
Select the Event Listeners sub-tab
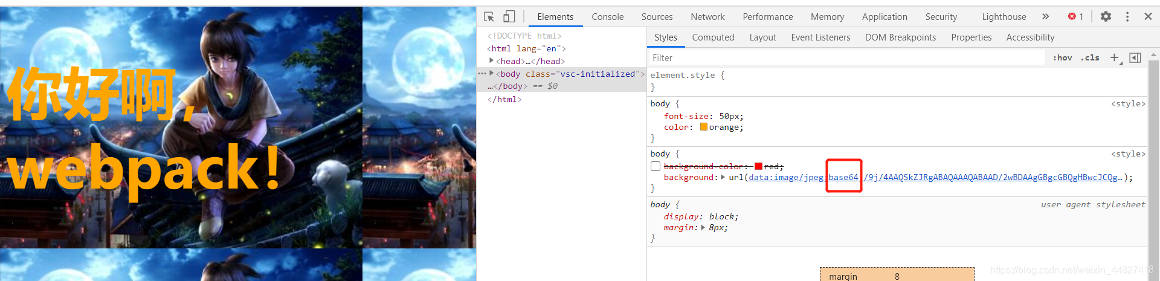coord(820,37)
